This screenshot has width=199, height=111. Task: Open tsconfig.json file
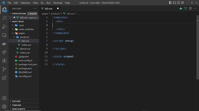24,76
